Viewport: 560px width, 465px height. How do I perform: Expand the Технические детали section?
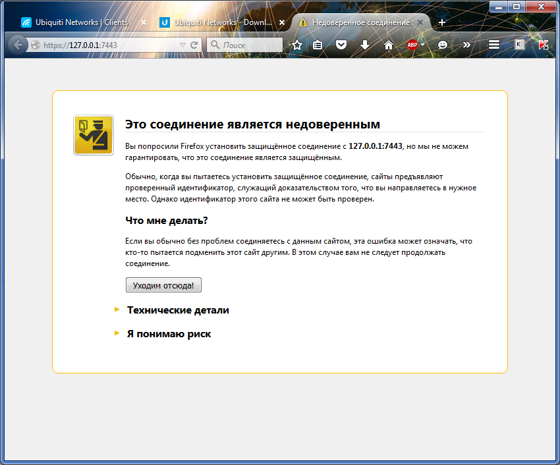click(x=178, y=310)
